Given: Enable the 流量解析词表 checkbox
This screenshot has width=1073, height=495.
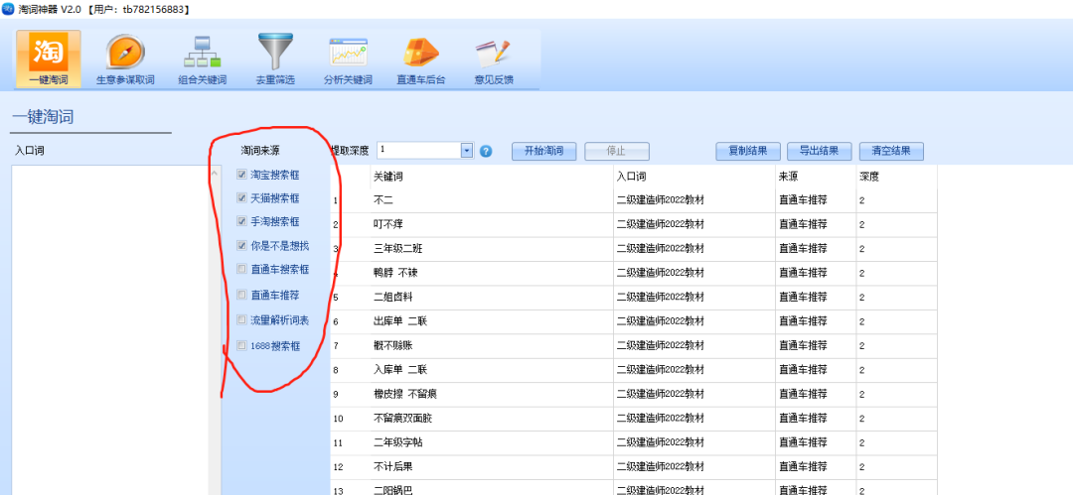Looking at the screenshot, I should pos(241,319).
